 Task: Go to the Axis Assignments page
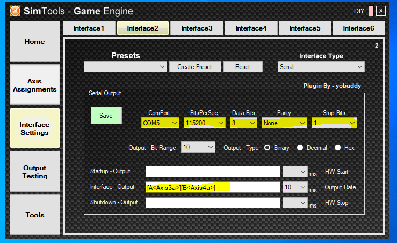(x=34, y=86)
